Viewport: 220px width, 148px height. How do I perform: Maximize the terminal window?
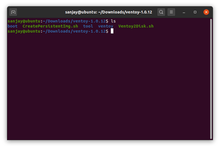click(195, 12)
